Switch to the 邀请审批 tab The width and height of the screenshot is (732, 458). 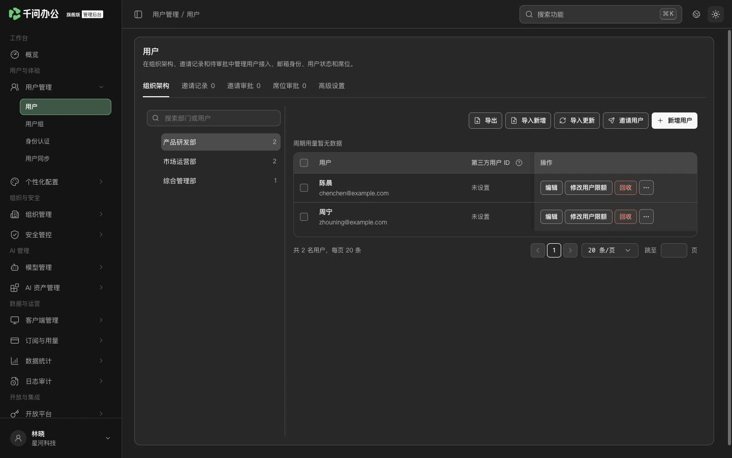pos(244,86)
